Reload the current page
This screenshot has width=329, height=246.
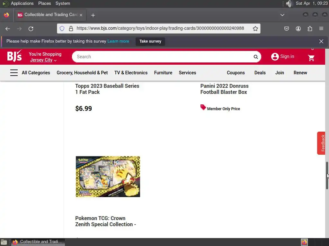pos(31,29)
